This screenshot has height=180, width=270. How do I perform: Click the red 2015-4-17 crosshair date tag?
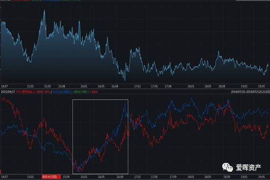pyautogui.click(x=51, y=177)
